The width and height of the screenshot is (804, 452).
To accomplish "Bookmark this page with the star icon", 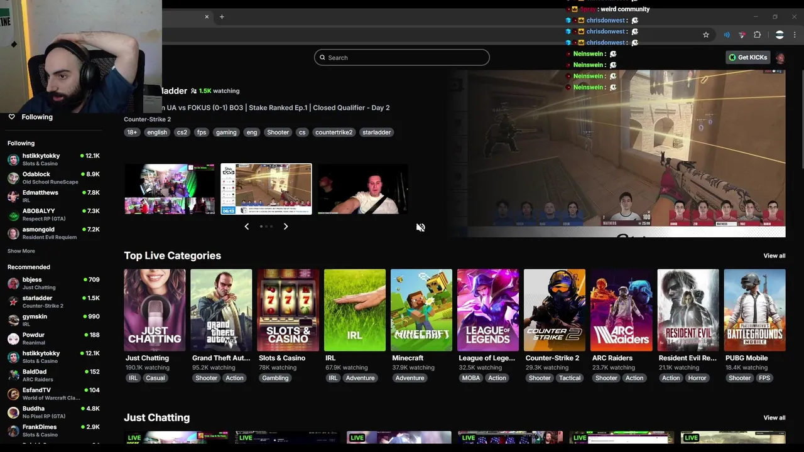I will [x=706, y=35].
